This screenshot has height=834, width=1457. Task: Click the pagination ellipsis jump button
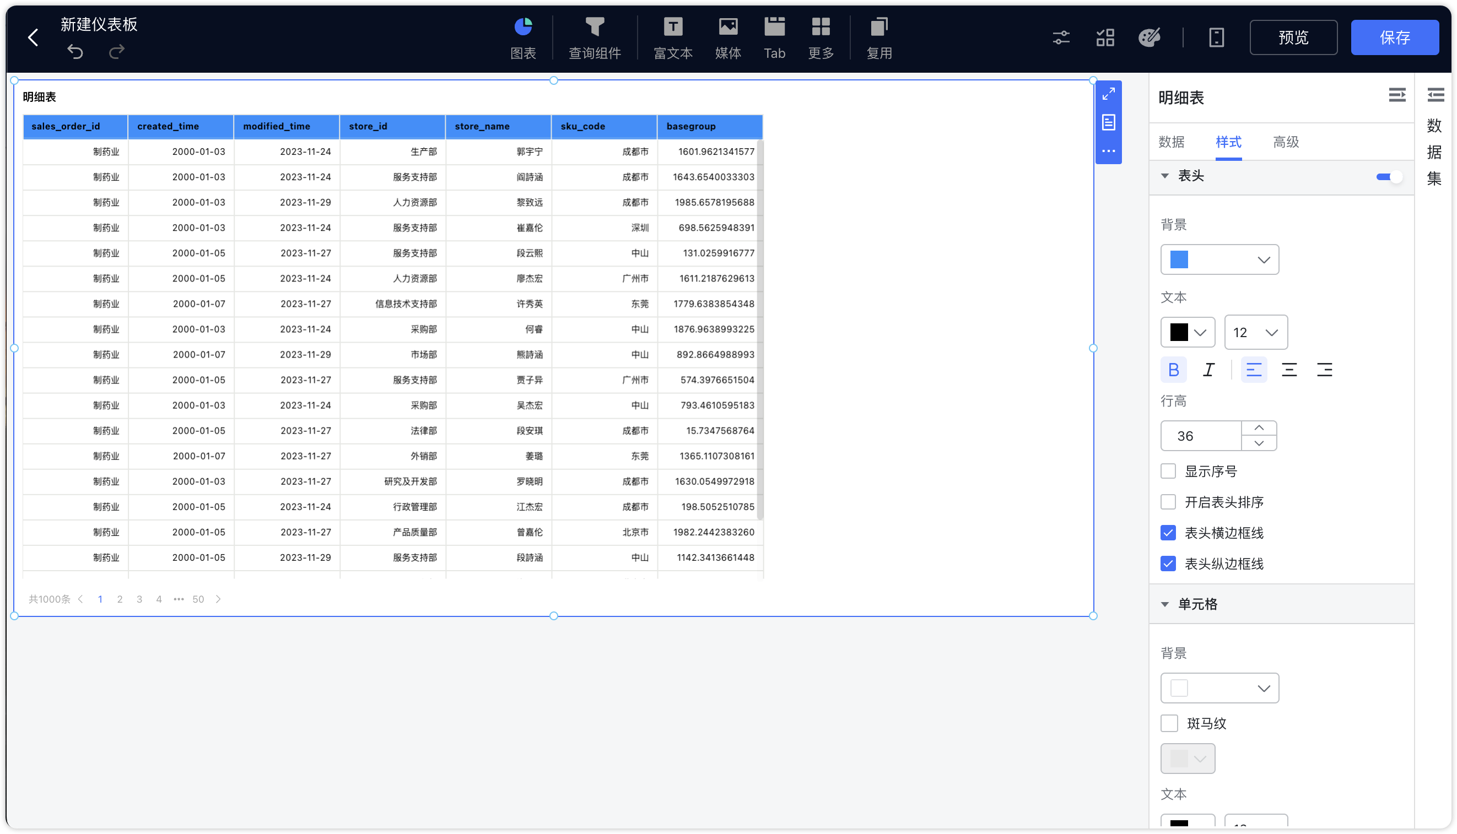[x=179, y=600]
